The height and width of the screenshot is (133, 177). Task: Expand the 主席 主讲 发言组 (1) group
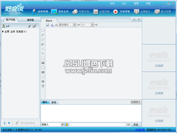coord(3,31)
